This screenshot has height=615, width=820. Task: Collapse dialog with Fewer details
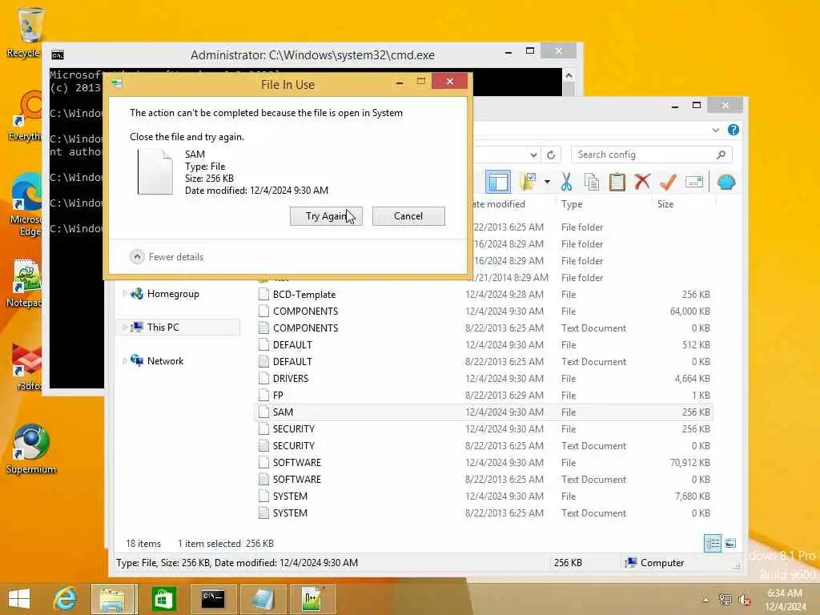pyautogui.click(x=167, y=257)
